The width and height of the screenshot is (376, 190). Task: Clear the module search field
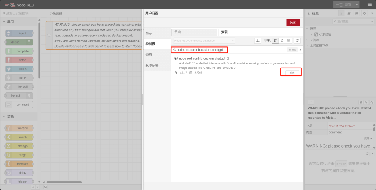(x=300, y=50)
